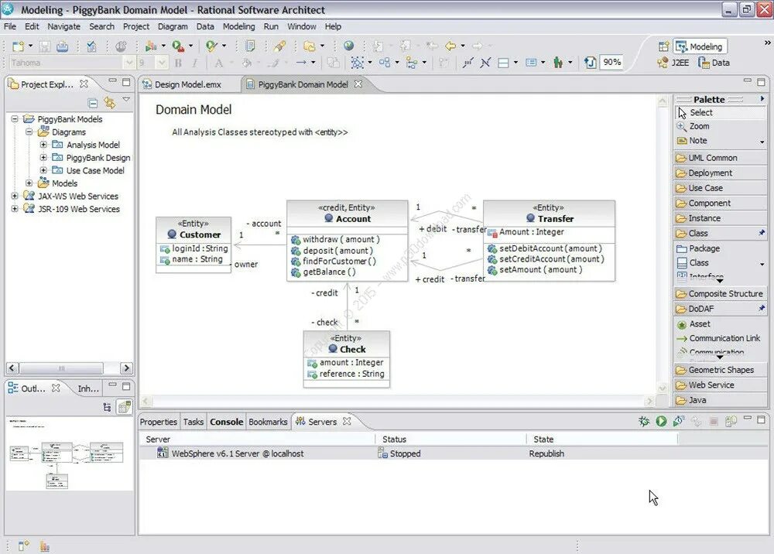
Task: Click the Project Explorer horizontal scrollbar
Action: coord(61,368)
